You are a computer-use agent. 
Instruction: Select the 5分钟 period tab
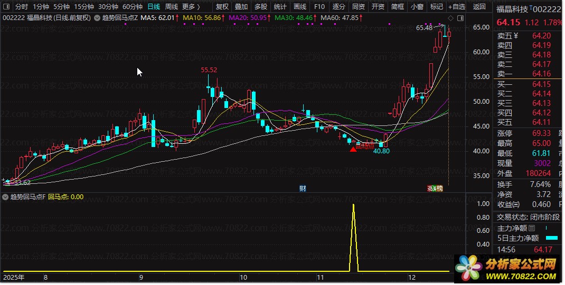(x=61, y=6)
